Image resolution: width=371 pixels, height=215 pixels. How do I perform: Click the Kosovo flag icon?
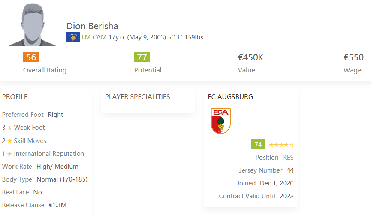[73, 37]
